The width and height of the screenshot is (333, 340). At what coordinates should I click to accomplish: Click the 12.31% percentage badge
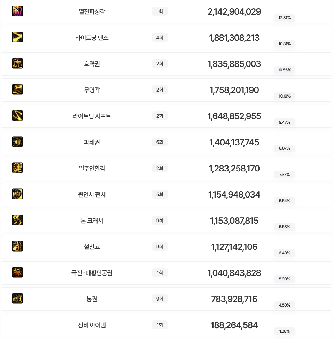click(x=284, y=18)
